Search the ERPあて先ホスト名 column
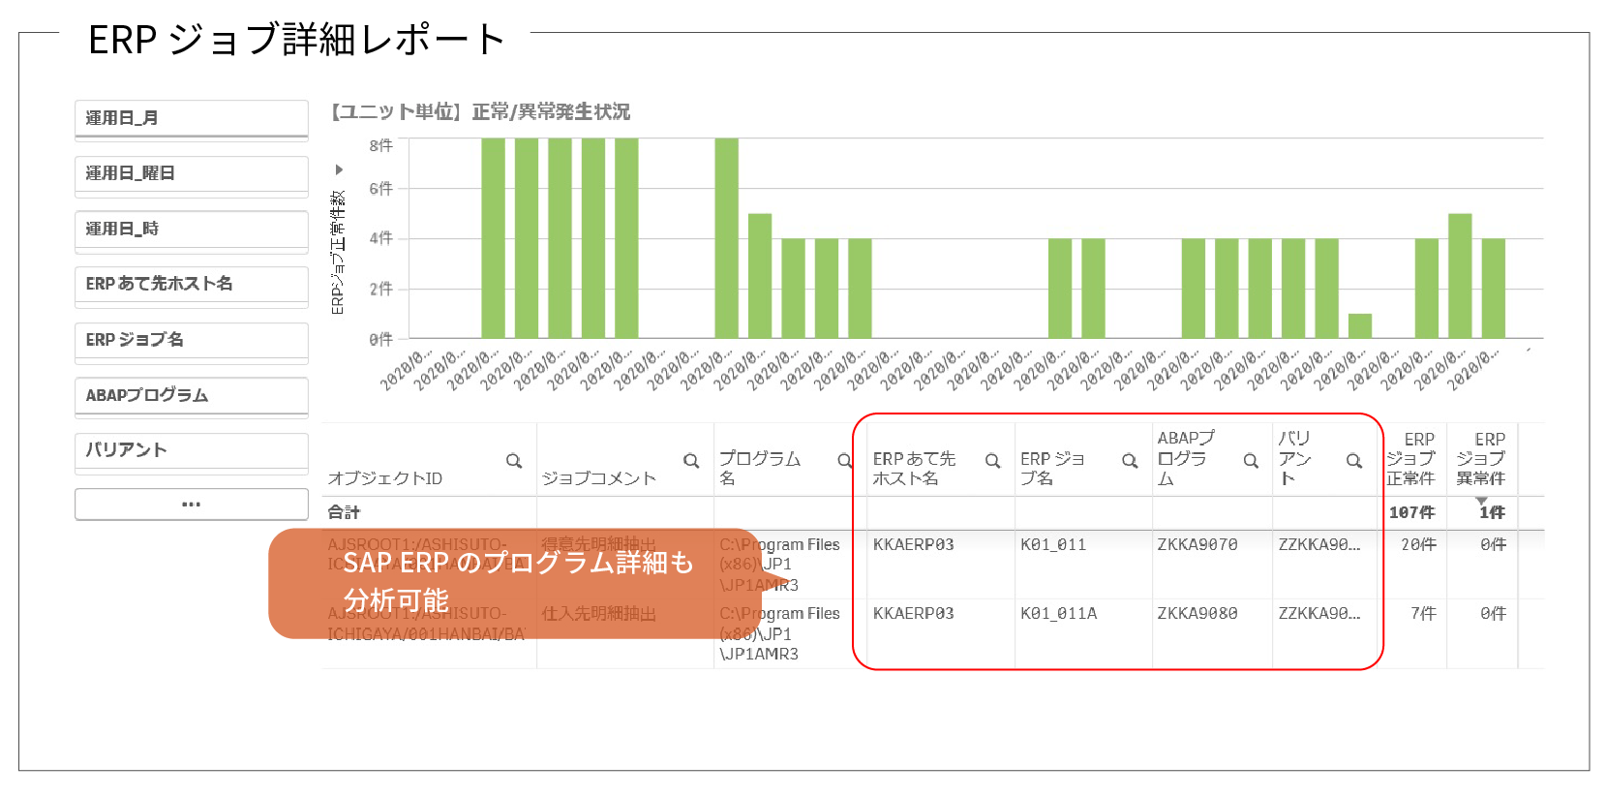Image resolution: width=1606 pixels, height=797 pixels. pyautogui.click(x=992, y=461)
